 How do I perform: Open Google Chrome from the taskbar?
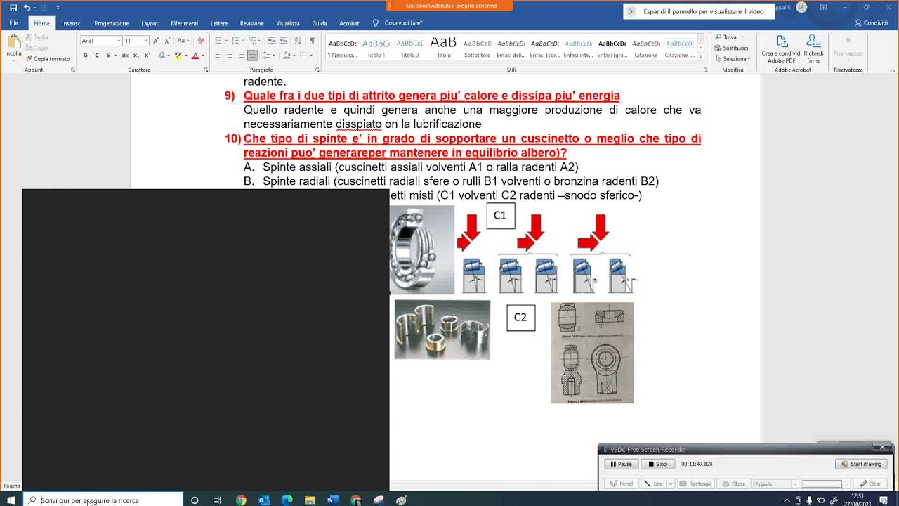coord(241,500)
